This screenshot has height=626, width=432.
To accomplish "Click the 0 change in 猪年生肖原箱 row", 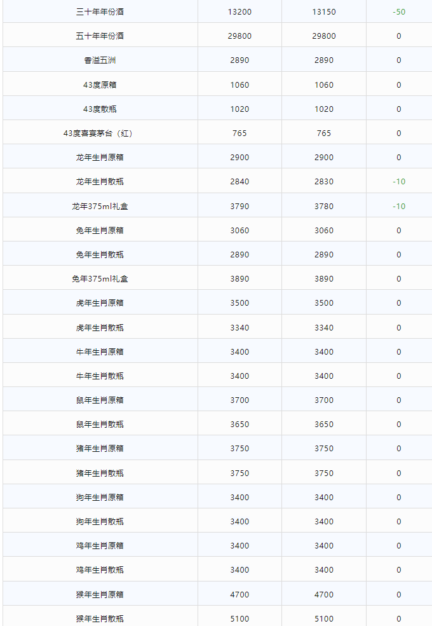I will [399, 448].
